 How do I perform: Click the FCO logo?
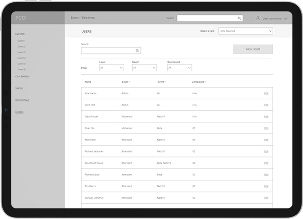21,18
